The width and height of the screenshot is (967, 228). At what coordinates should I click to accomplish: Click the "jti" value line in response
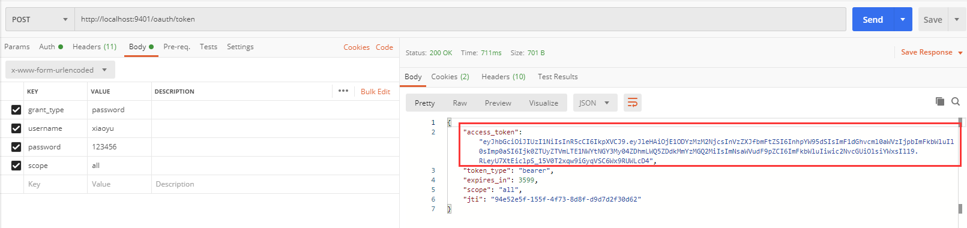click(552, 199)
